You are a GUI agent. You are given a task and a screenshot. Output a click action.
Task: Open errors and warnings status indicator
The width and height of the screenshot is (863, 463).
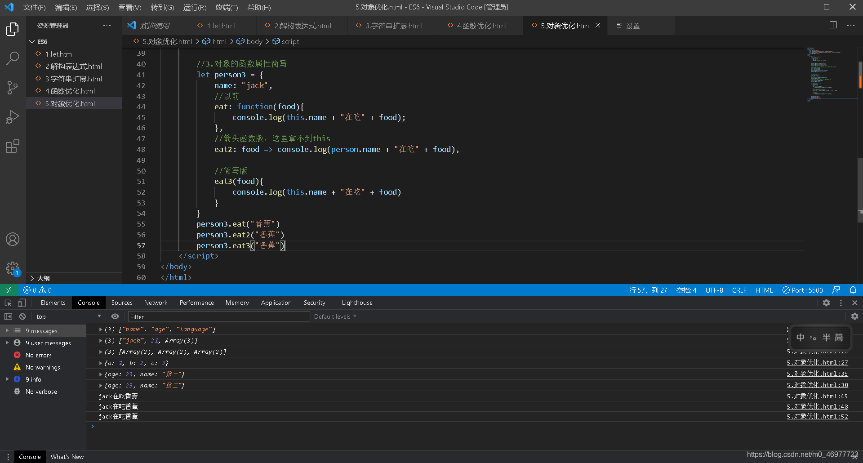(x=38, y=290)
